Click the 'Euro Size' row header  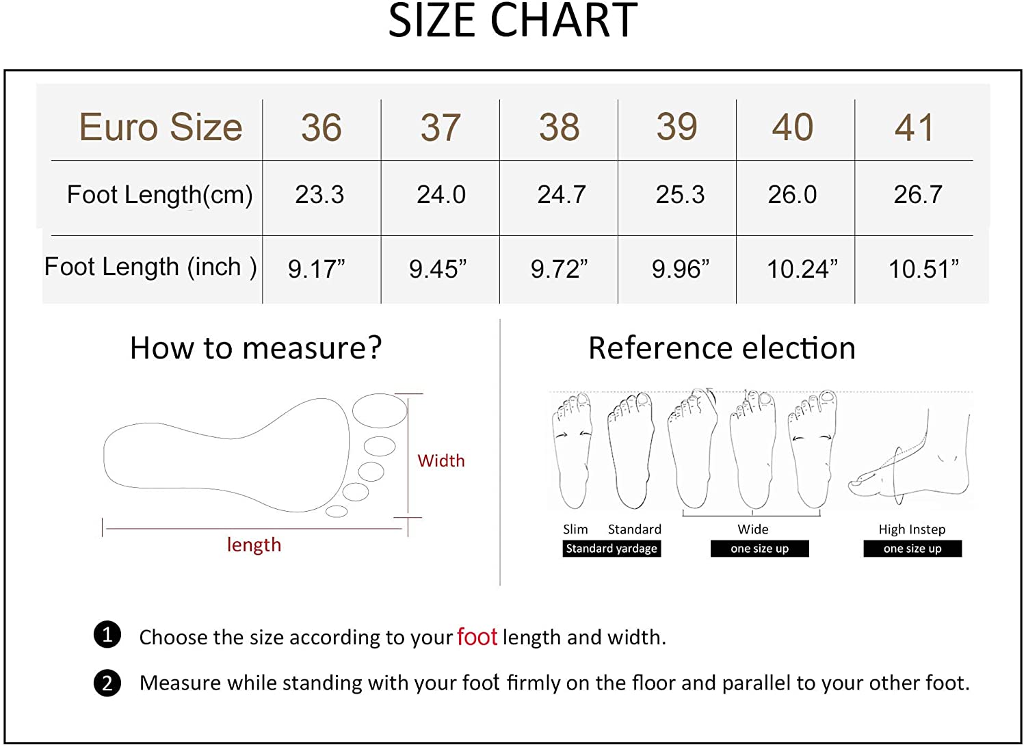point(161,127)
